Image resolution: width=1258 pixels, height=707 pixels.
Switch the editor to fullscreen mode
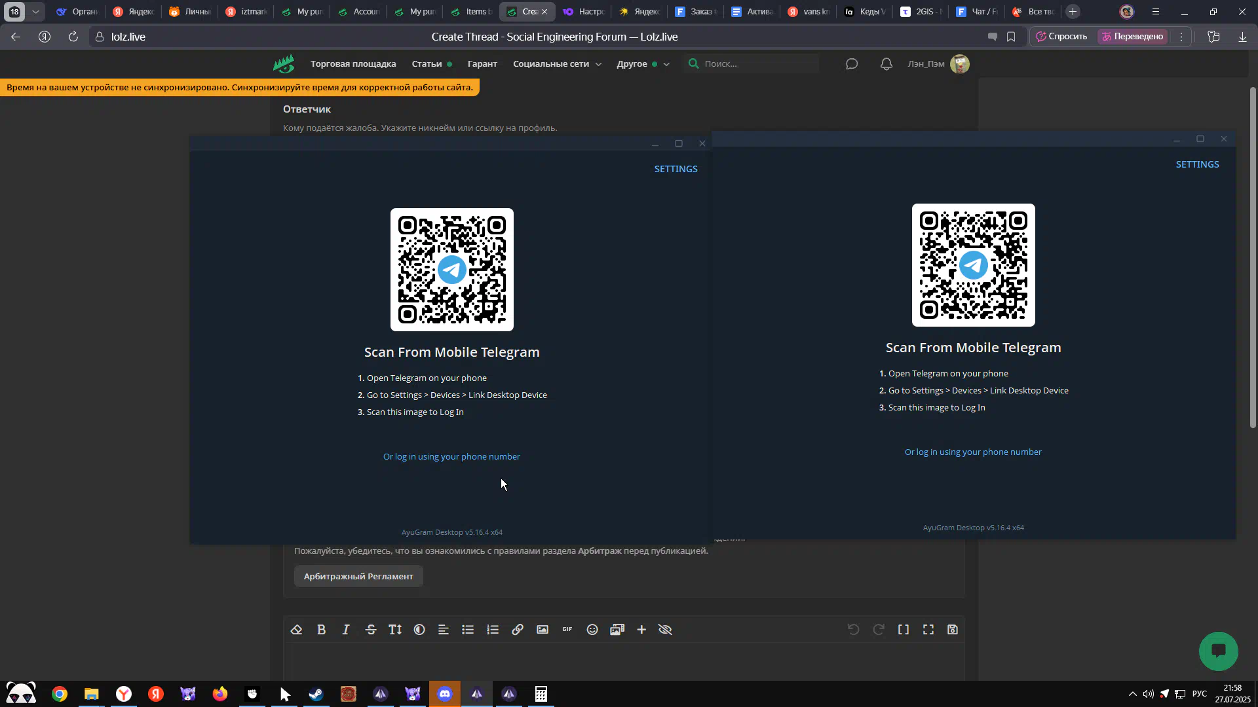click(x=928, y=630)
